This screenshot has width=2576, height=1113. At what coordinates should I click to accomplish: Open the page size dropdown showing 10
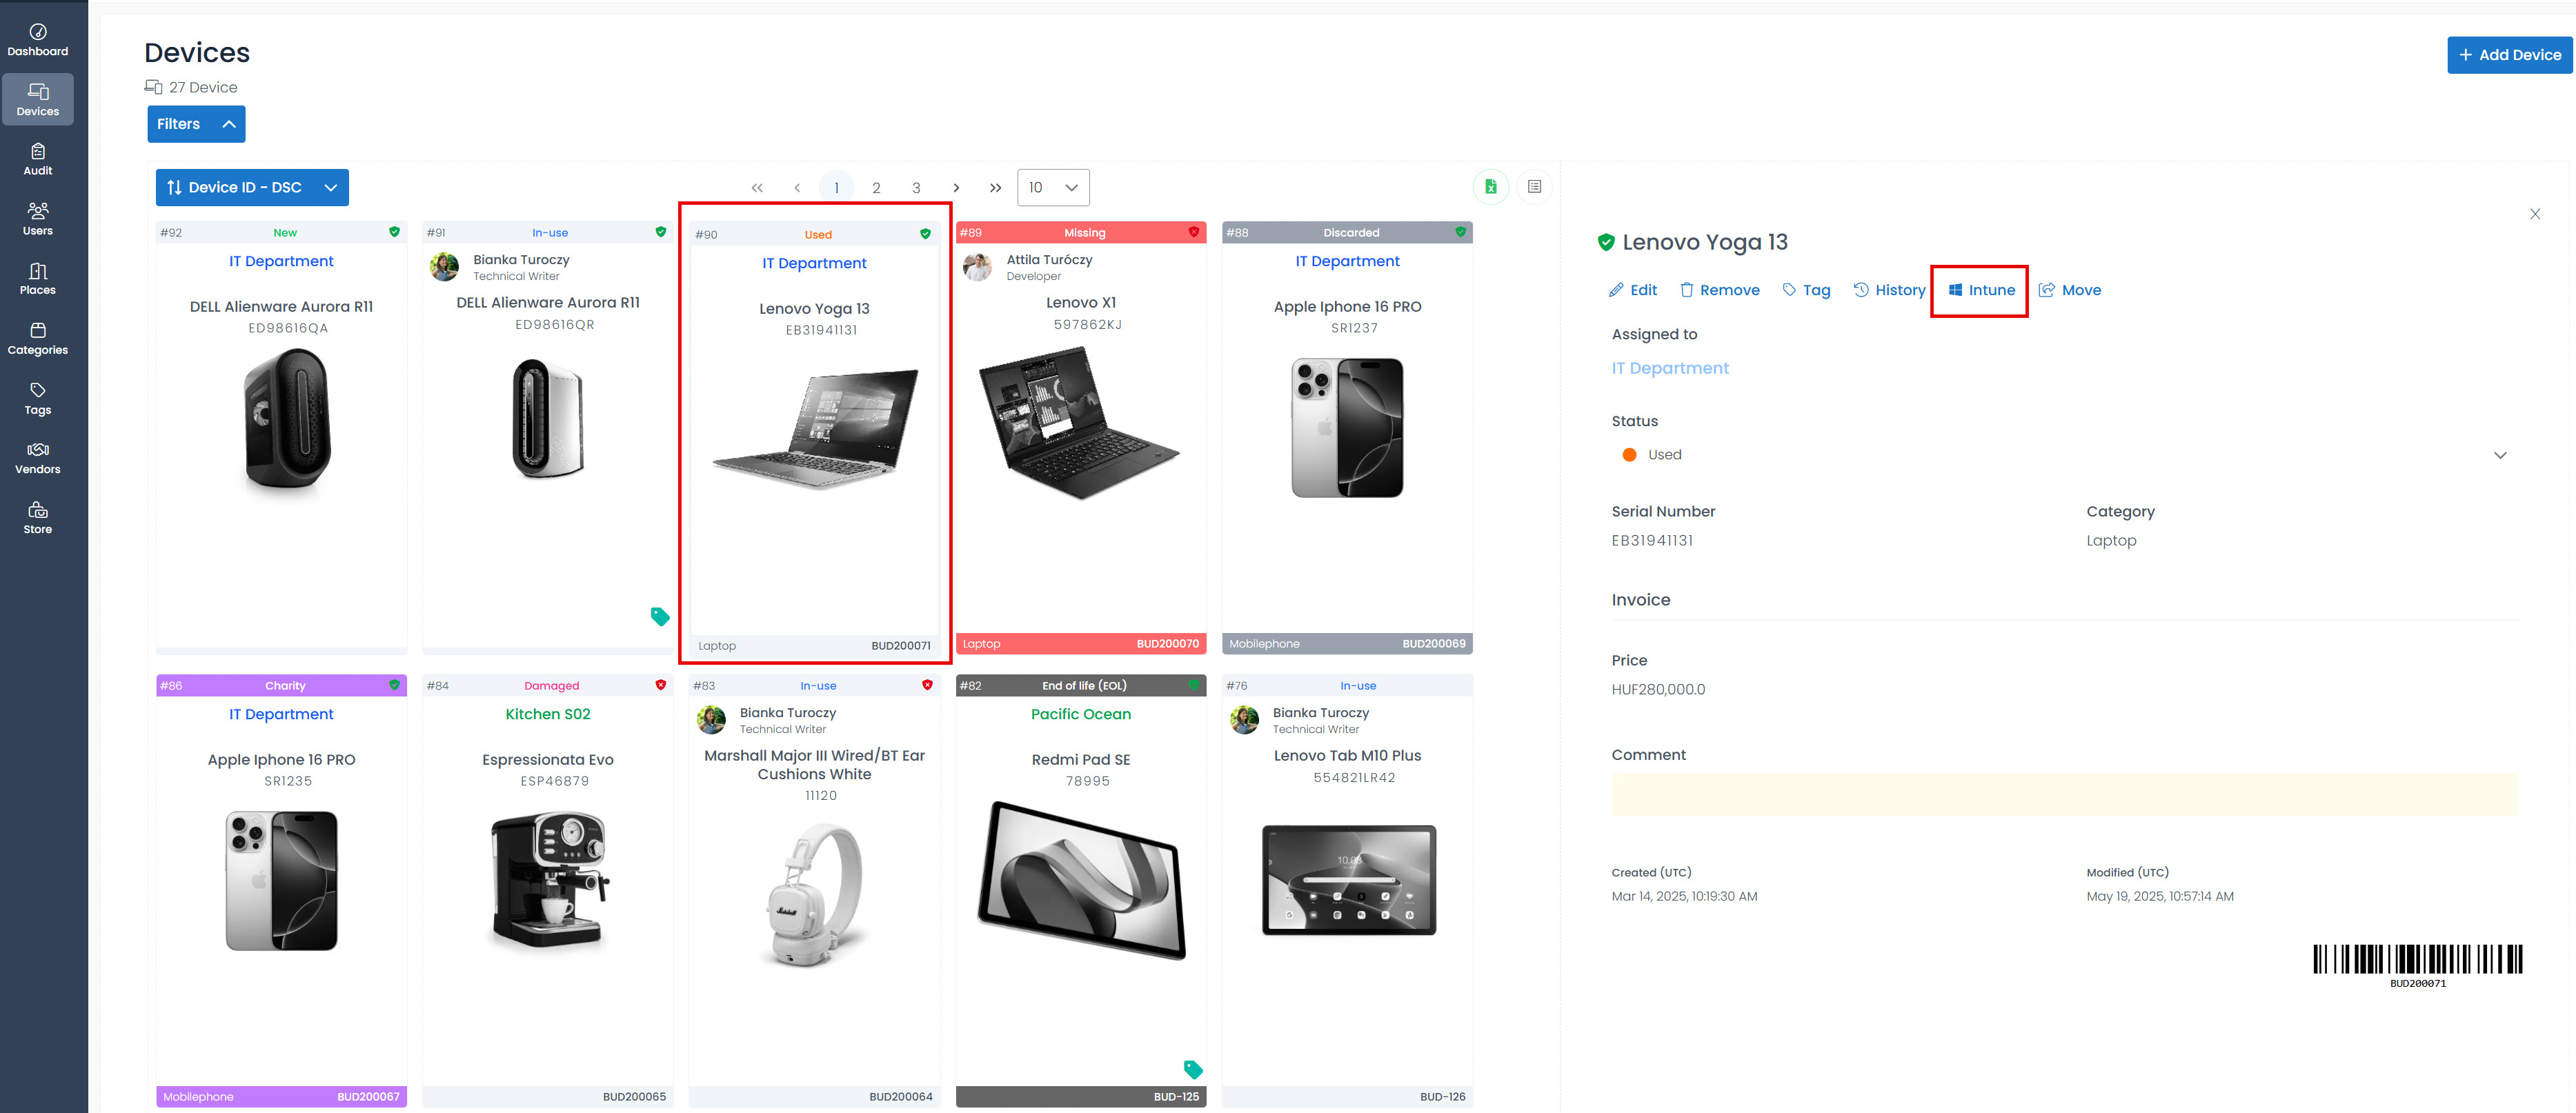[x=1053, y=187]
